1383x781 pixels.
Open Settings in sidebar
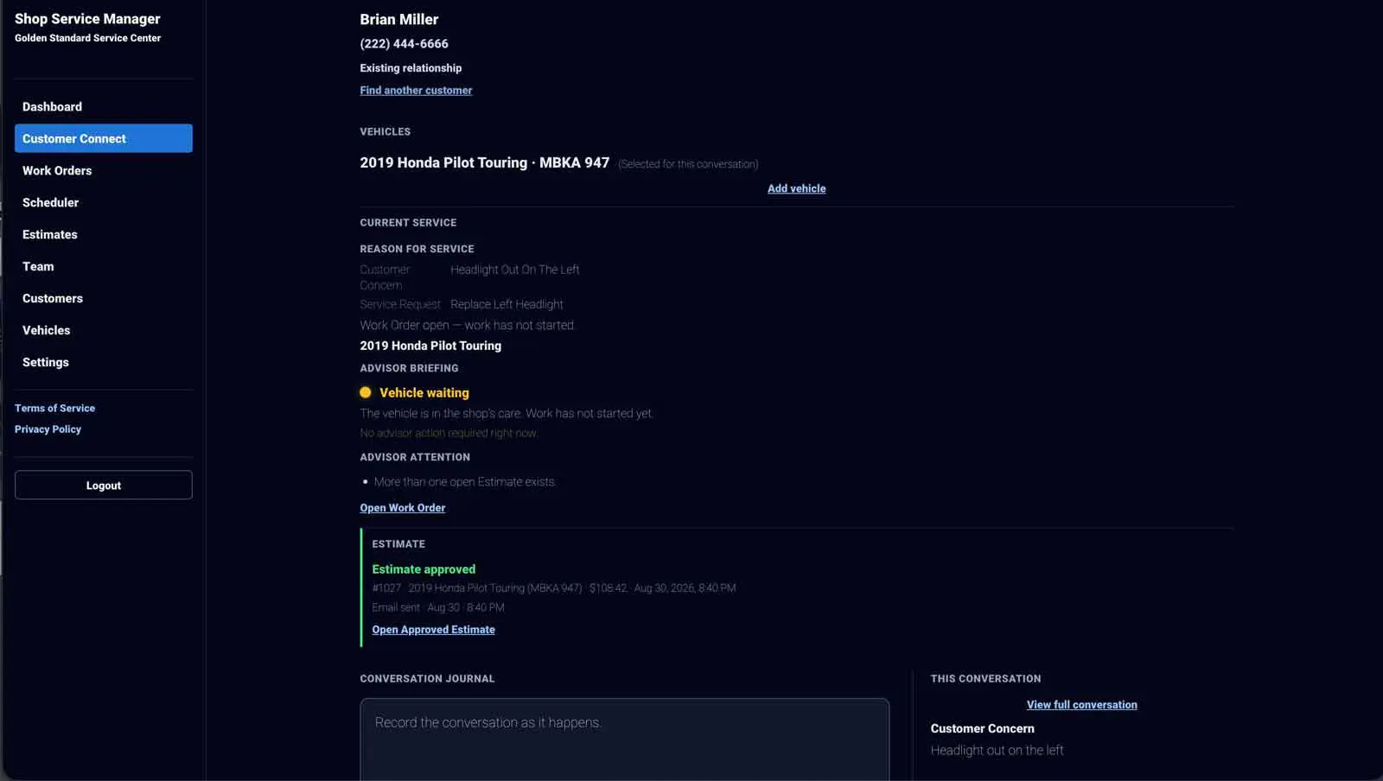coord(103,362)
